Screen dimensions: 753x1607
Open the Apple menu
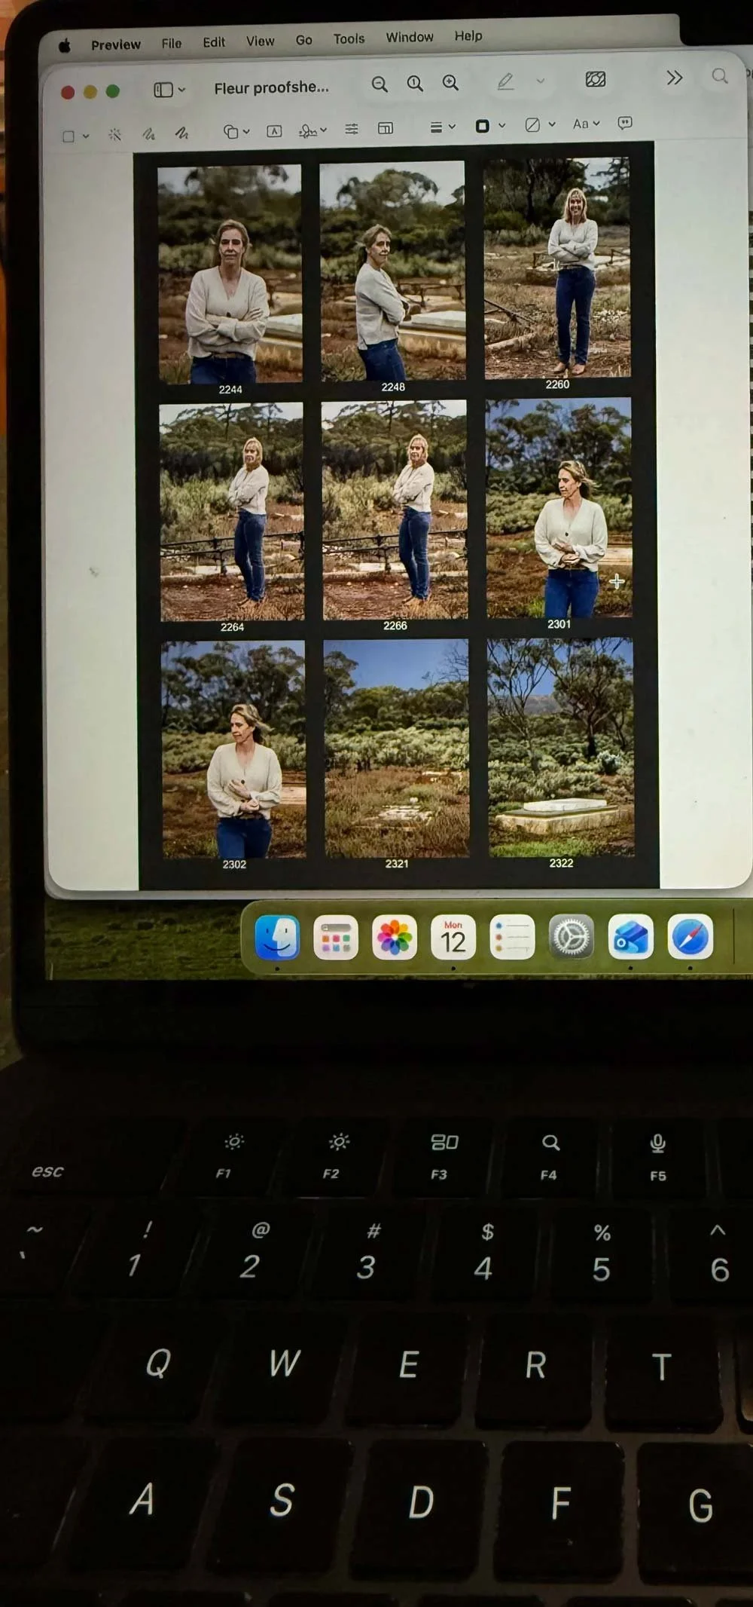[65, 46]
